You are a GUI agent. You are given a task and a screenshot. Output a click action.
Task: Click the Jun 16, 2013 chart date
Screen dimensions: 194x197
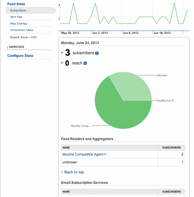[162, 33]
